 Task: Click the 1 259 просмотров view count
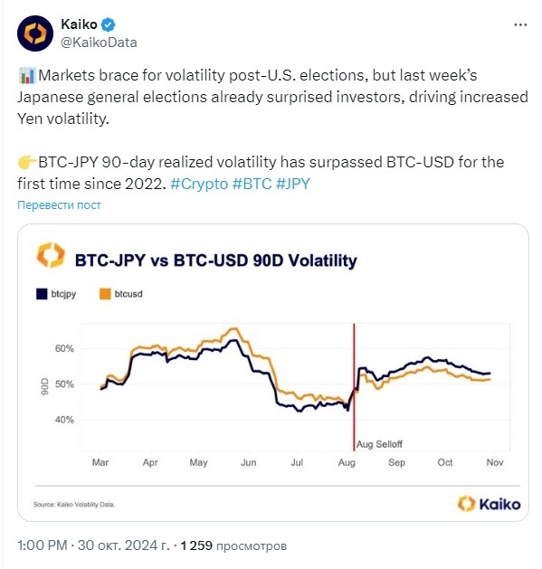coord(233,545)
